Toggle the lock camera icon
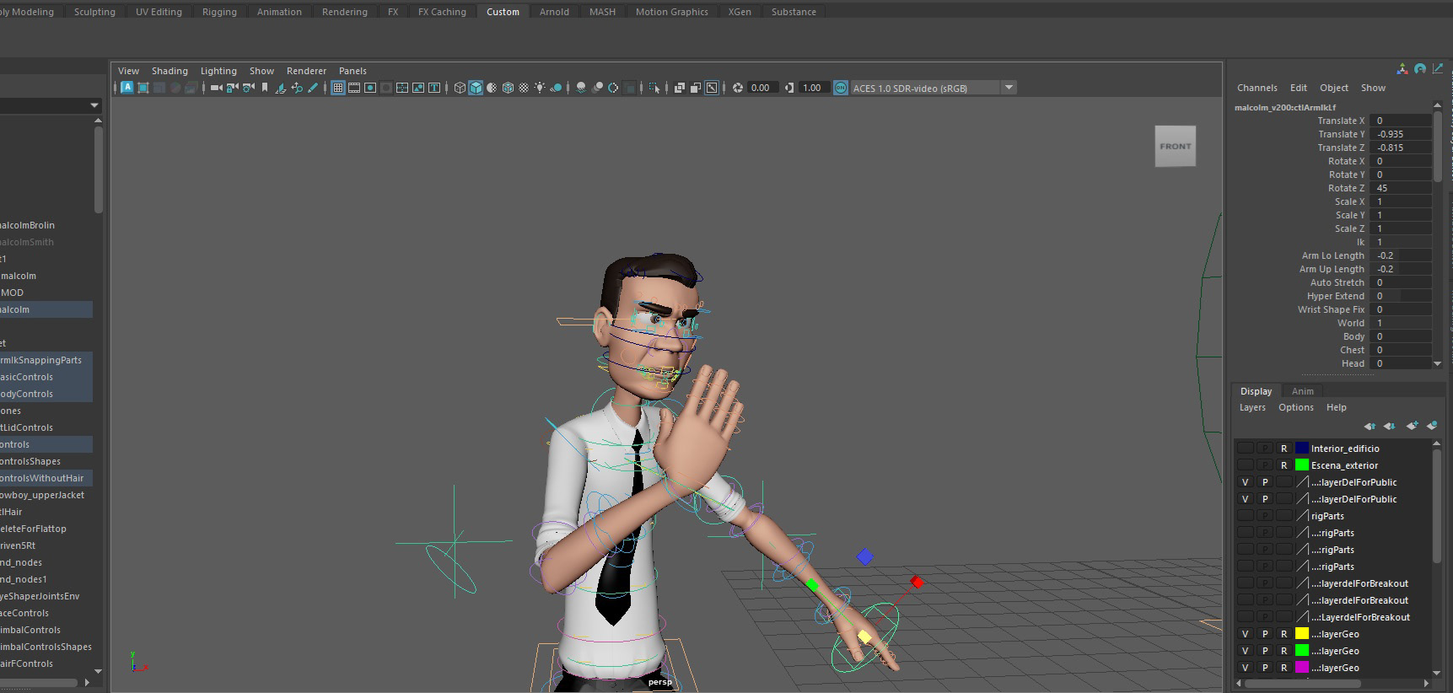 pyautogui.click(x=233, y=88)
